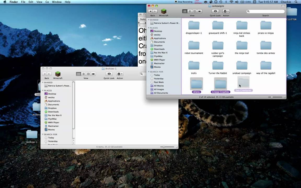Open the Styles dropdown in the document window
The height and width of the screenshot is (188, 301).
pyautogui.click(x=143, y=19)
